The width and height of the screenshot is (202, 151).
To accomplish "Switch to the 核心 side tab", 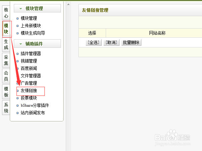I will [6, 13].
